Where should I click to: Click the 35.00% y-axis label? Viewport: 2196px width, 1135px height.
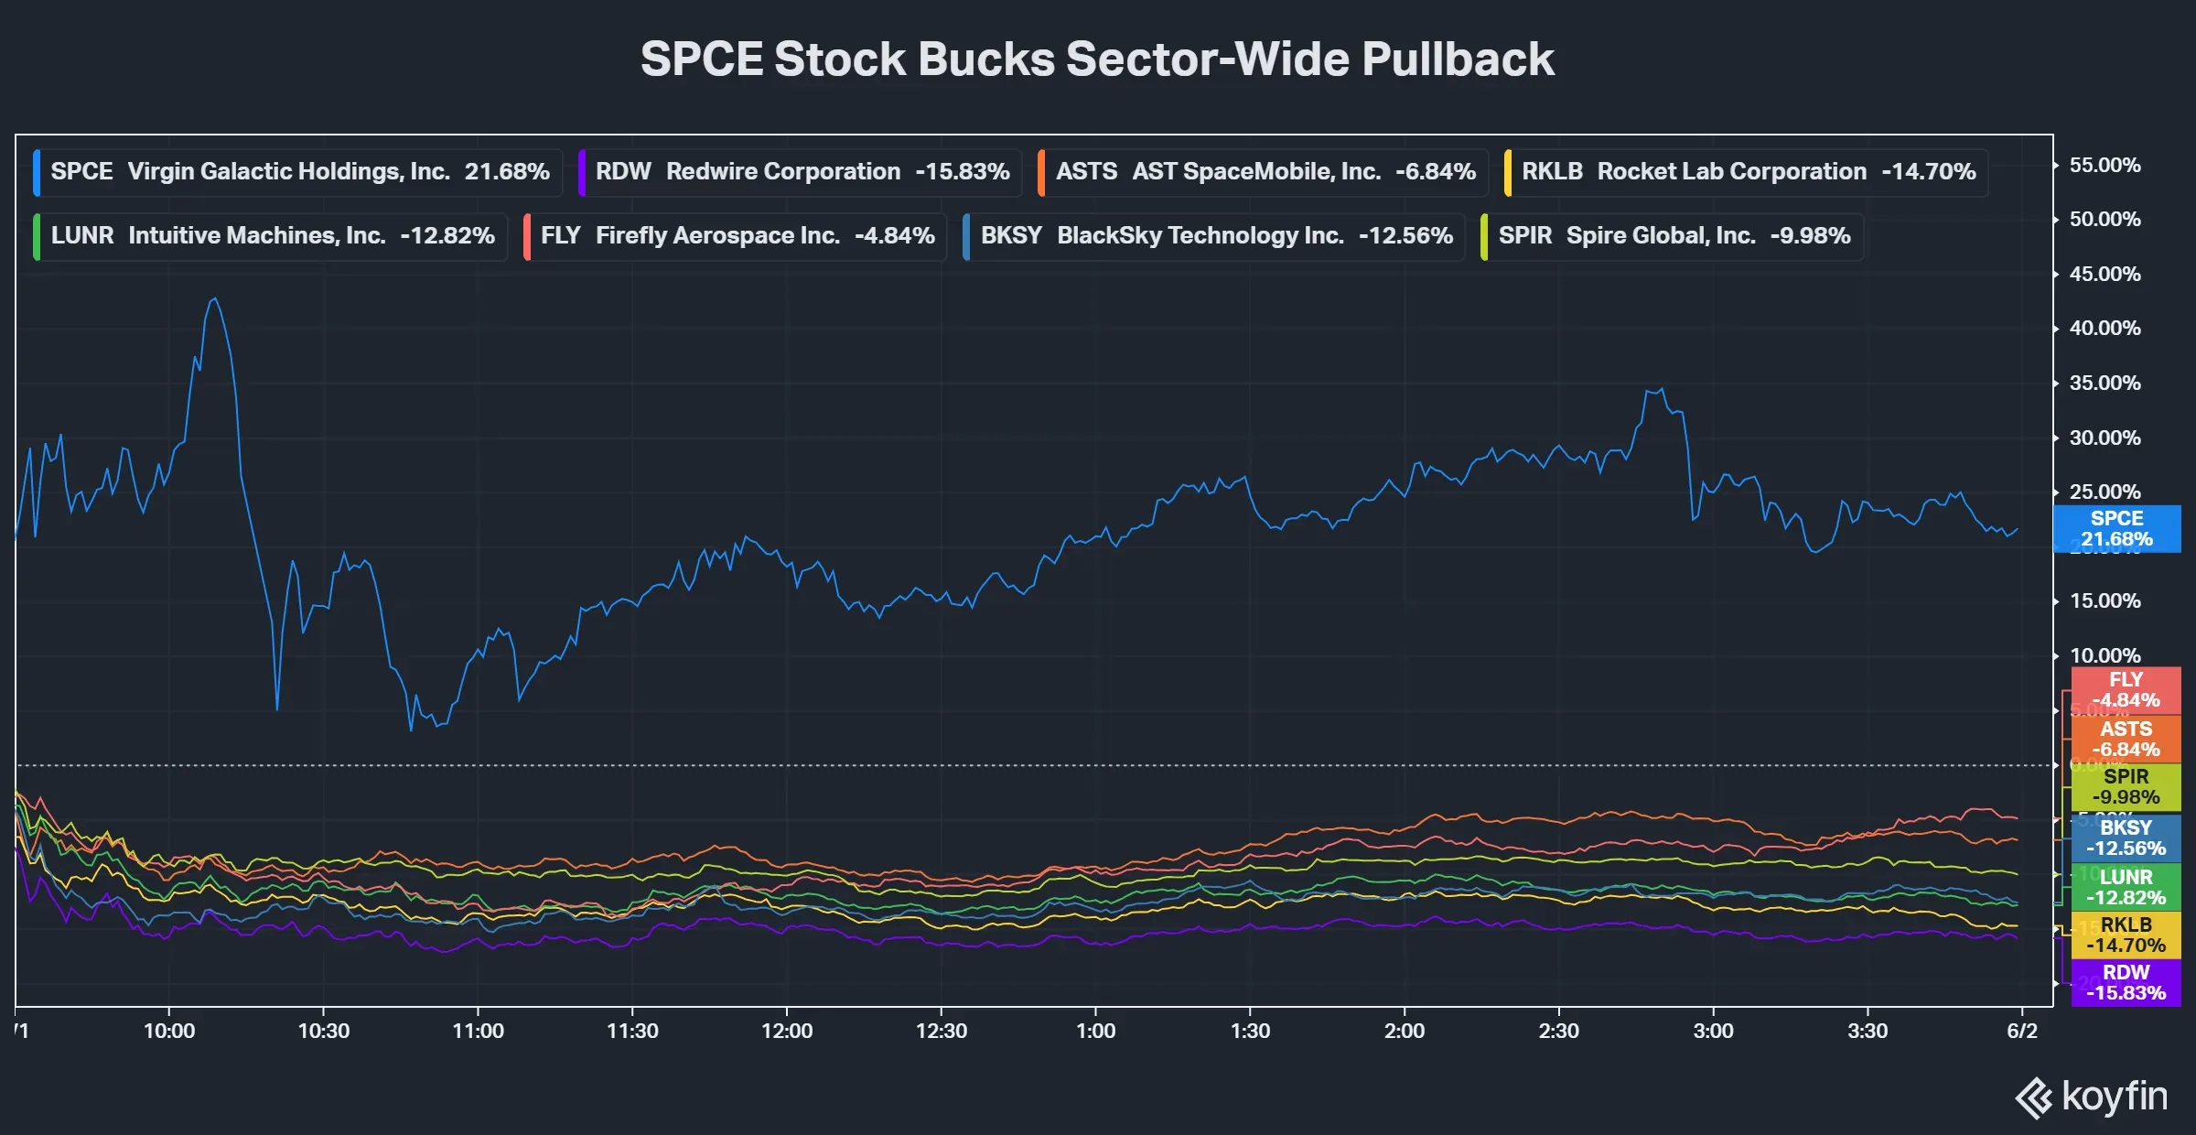[2105, 384]
